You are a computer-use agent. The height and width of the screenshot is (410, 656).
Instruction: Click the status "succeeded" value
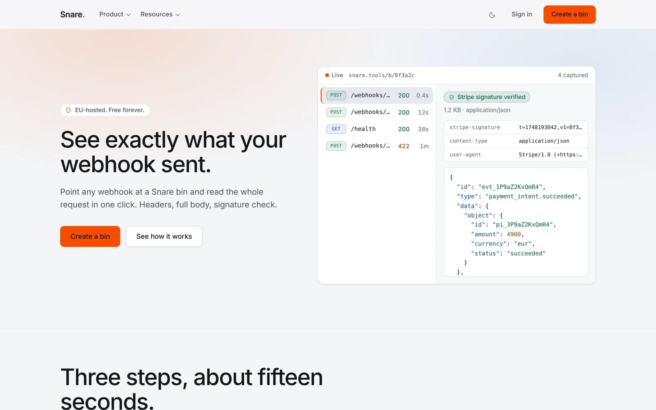coord(526,253)
